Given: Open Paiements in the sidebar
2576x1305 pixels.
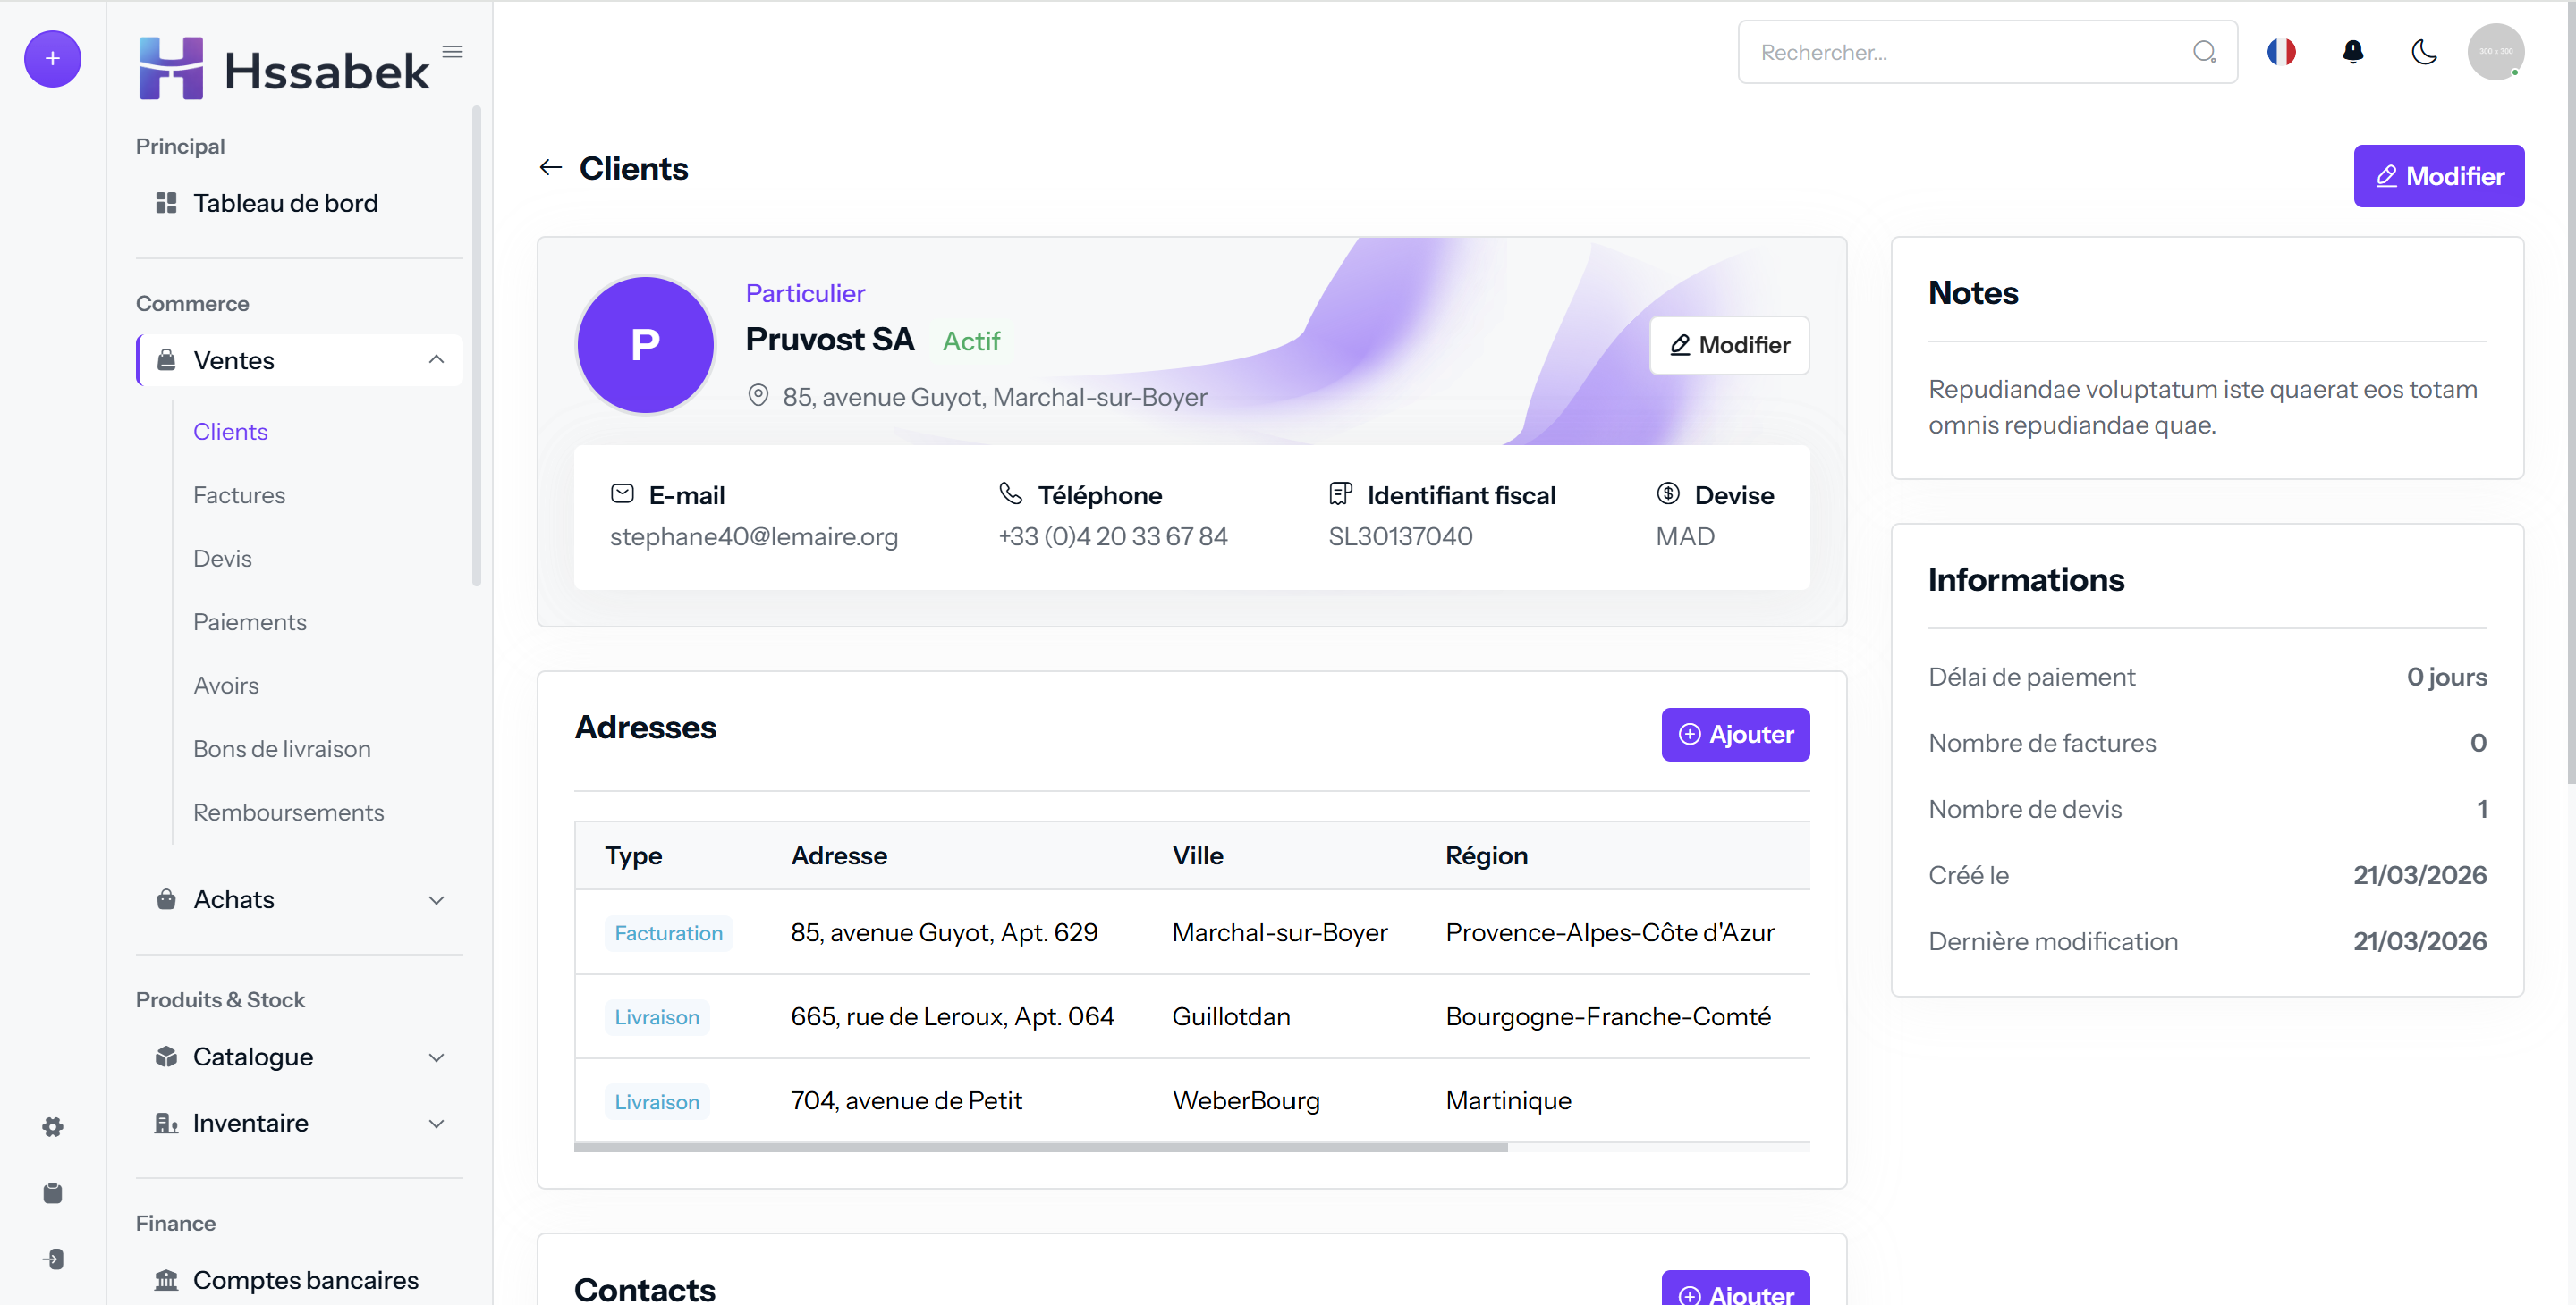Looking at the screenshot, I should [250, 621].
